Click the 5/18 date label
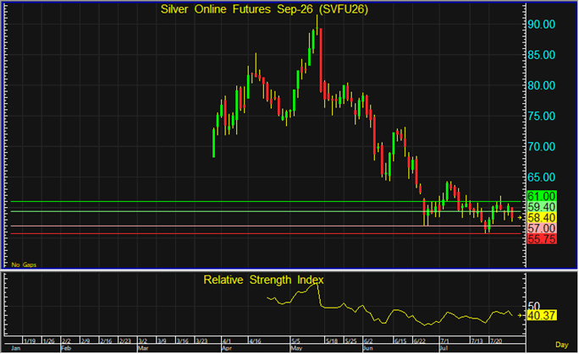The width and height of the screenshot is (579, 354). point(332,341)
